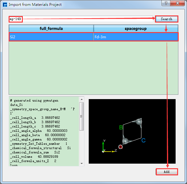This screenshot has width=187, height=184.
Task: Click the blue C axis label
Action: point(143,140)
